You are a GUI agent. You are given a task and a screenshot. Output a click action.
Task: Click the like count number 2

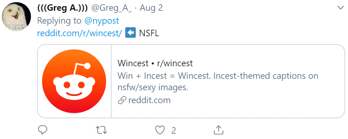tap(174, 130)
